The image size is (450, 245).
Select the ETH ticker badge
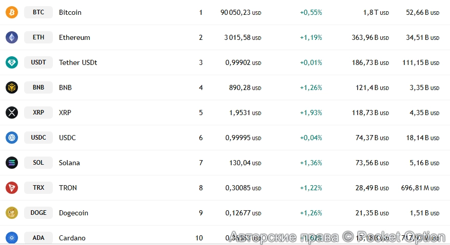point(38,37)
